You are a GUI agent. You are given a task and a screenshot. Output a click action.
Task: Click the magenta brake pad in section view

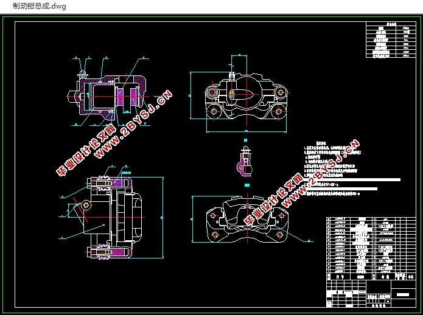click(121, 97)
